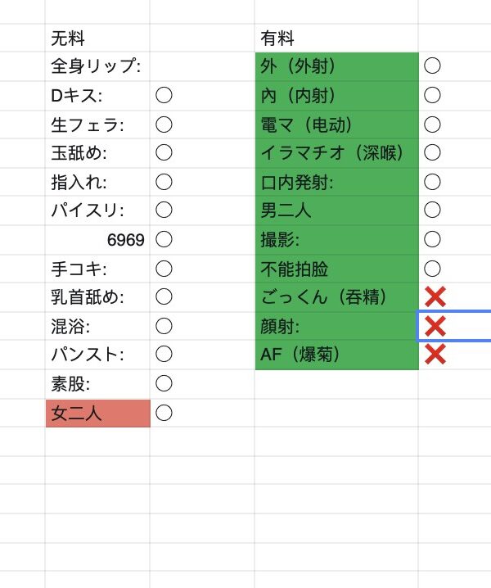Select the cell containing 6969

point(97,239)
